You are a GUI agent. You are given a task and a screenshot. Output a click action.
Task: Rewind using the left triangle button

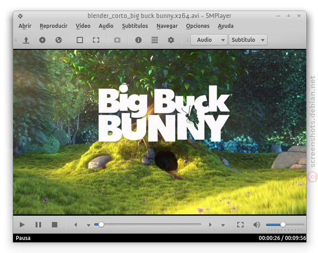click(76, 225)
